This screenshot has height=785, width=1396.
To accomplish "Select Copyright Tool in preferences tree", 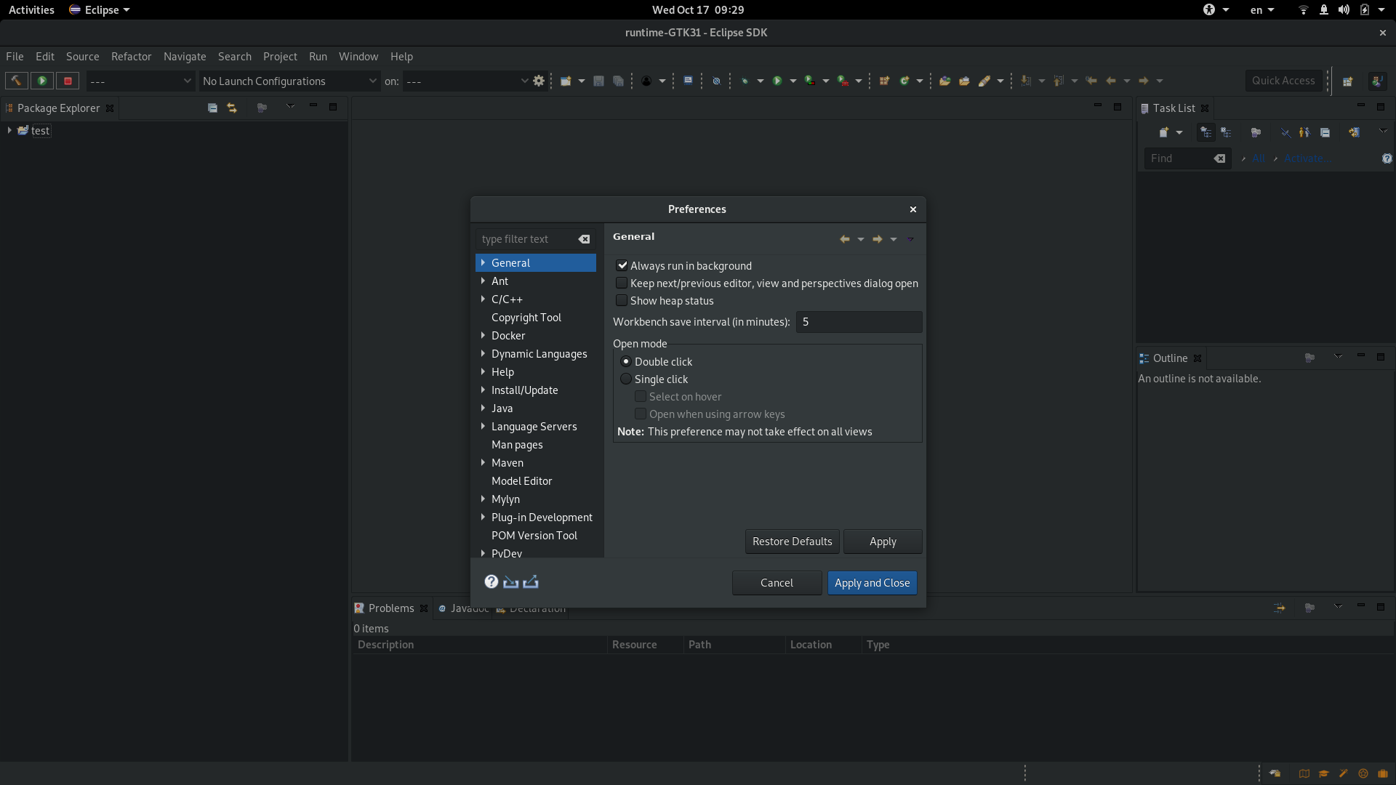I will click(x=526, y=317).
